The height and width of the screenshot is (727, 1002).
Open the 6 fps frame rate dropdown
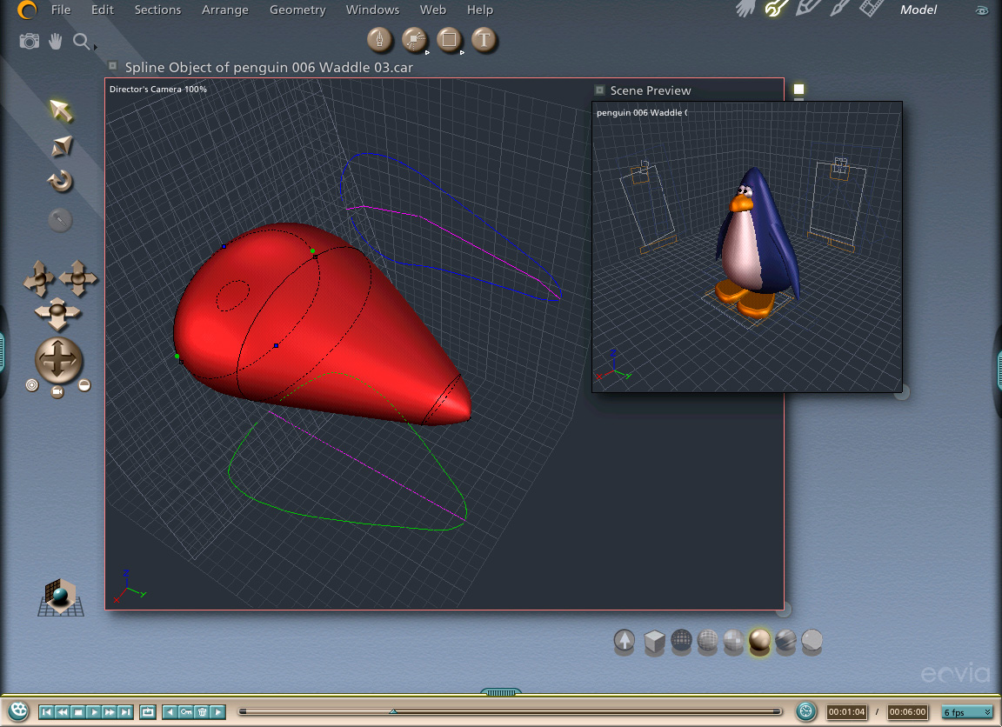[x=967, y=712]
